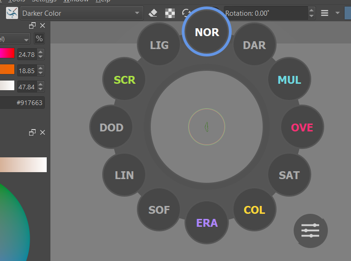The height and width of the screenshot is (261, 351).
Task: Toggle the eraser mode icon
Action: pos(153,13)
